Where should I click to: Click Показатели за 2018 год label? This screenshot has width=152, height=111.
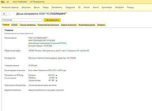pos(14,75)
